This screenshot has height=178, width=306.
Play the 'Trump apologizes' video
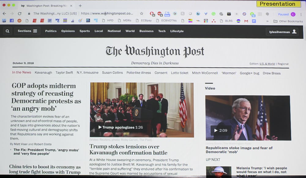click(x=120, y=127)
